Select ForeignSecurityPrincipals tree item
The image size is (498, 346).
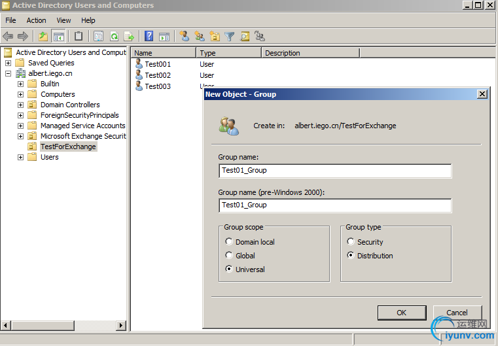(x=80, y=115)
